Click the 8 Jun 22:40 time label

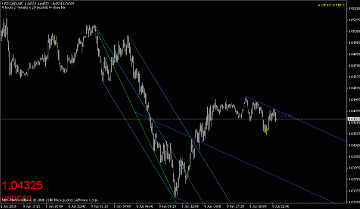tap(77, 207)
